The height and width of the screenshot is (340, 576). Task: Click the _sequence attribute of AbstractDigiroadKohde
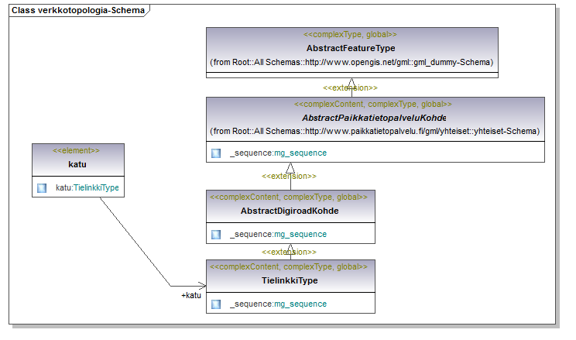(278, 234)
